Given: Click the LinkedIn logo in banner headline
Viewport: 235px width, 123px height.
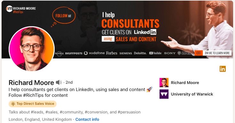Looking at the screenshot, I should point(145,32).
